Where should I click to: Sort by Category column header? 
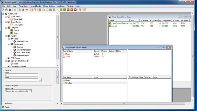coord(97,51)
